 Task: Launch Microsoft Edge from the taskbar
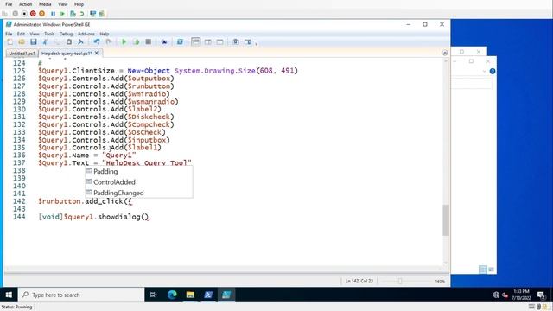click(x=172, y=295)
